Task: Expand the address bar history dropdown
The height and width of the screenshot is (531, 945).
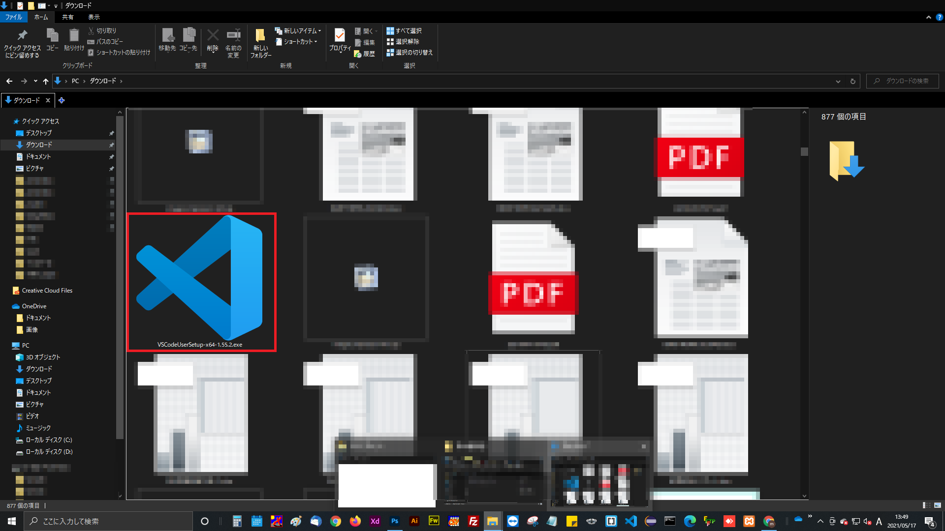Action: [838, 81]
